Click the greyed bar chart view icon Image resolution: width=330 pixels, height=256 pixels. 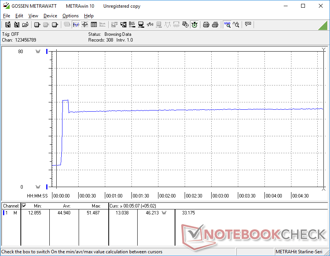click(x=103, y=25)
